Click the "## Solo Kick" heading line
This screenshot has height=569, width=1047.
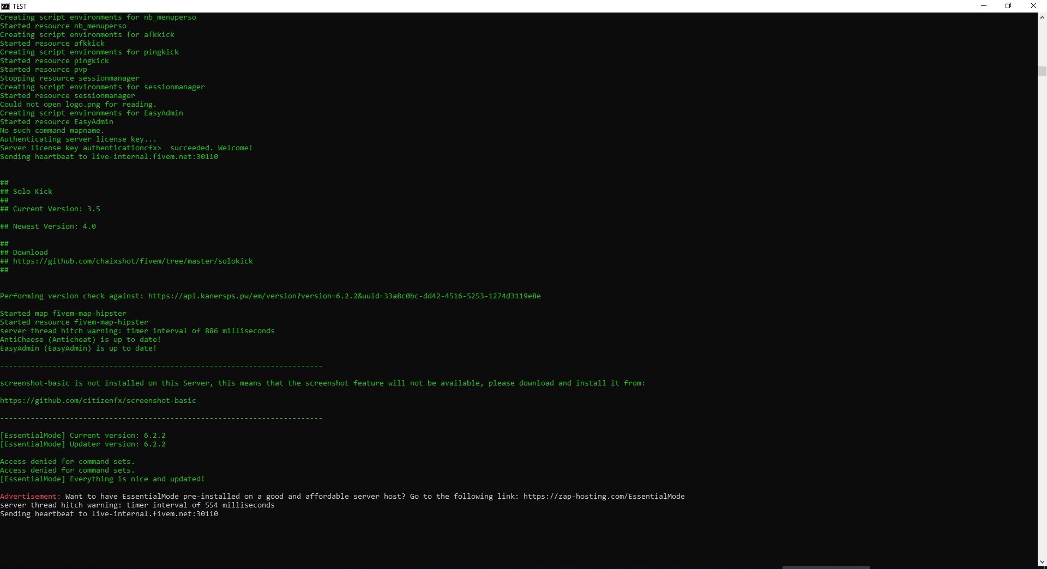[x=26, y=192]
